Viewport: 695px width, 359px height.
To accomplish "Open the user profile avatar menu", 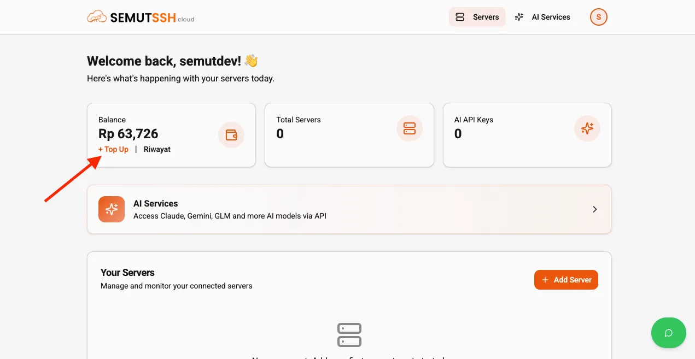I will point(598,17).
